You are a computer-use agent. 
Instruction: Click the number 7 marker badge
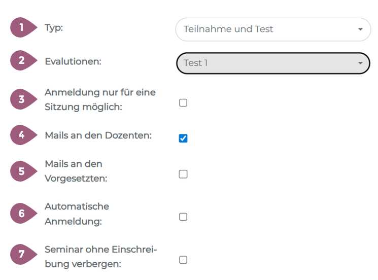(x=21, y=253)
